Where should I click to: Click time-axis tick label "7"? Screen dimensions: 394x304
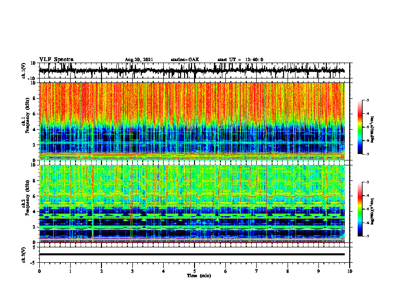(257, 271)
